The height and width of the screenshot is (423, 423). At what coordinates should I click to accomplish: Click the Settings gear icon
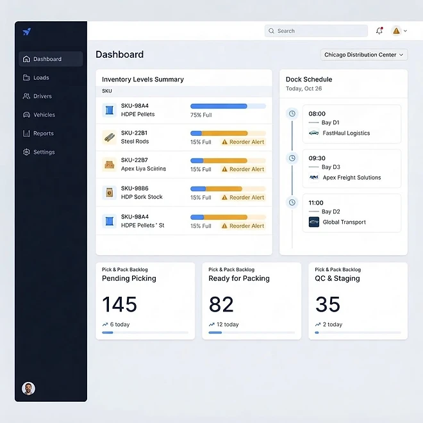[26, 152]
